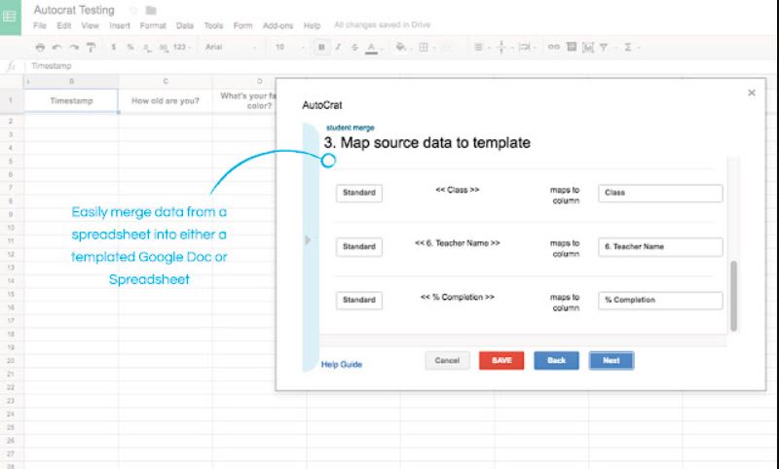Click the move-to-folder icon
The height and width of the screenshot is (469, 779).
click(151, 10)
